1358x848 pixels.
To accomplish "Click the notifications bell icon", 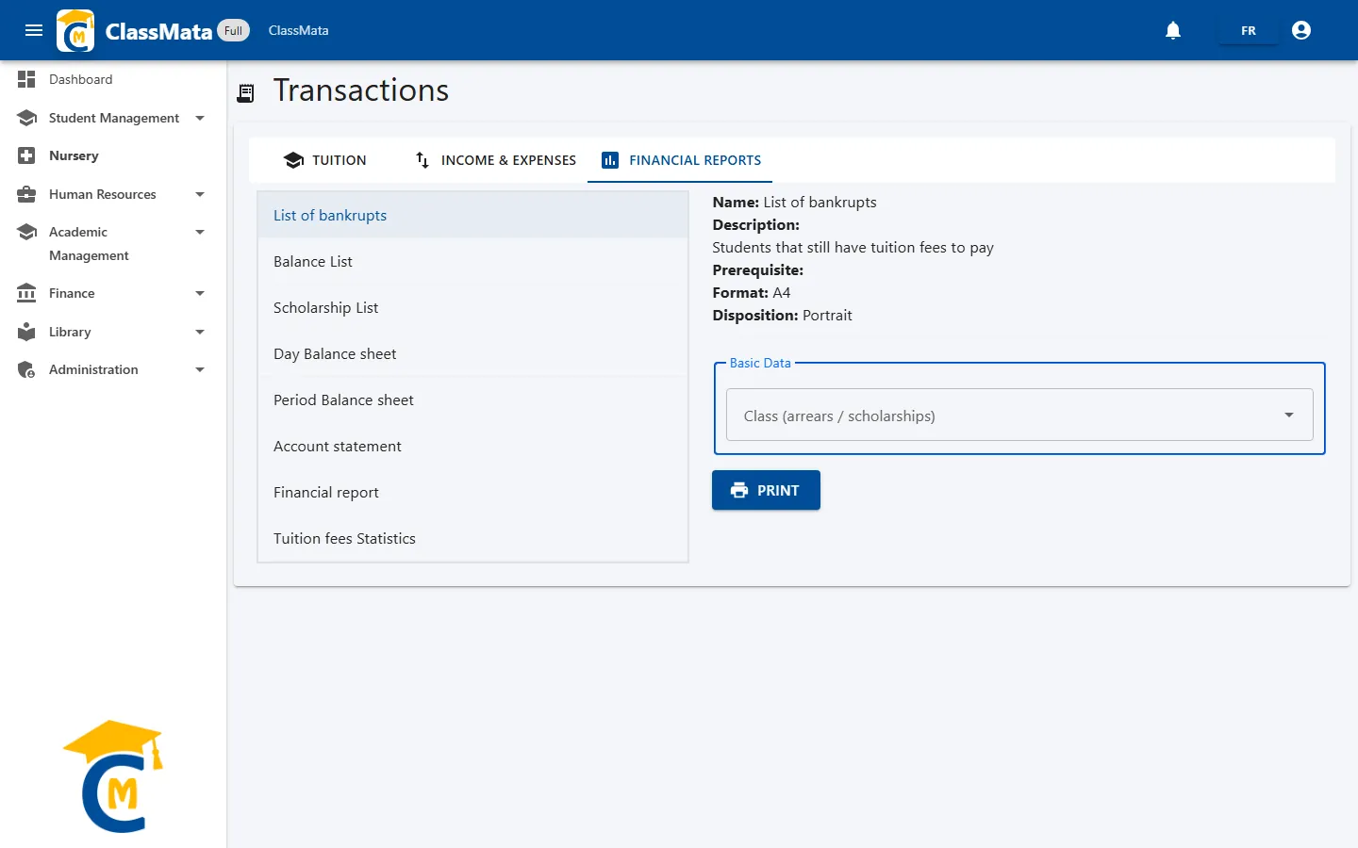I will 1173,30.
